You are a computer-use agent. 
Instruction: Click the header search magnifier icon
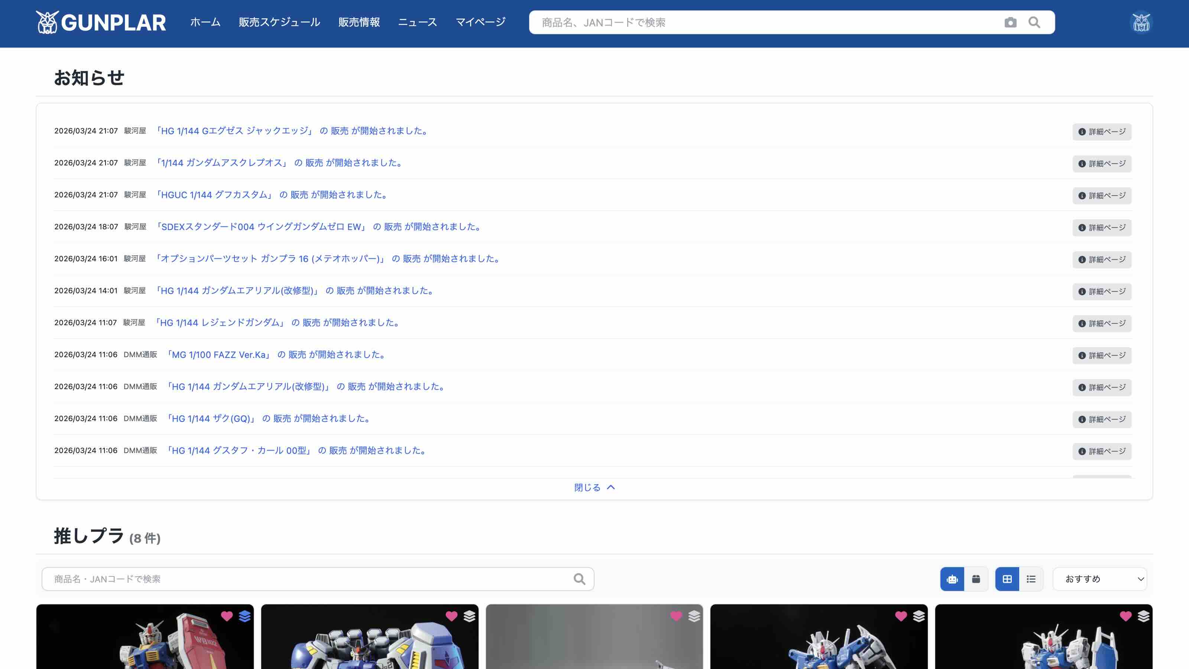tap(1034, 22)
